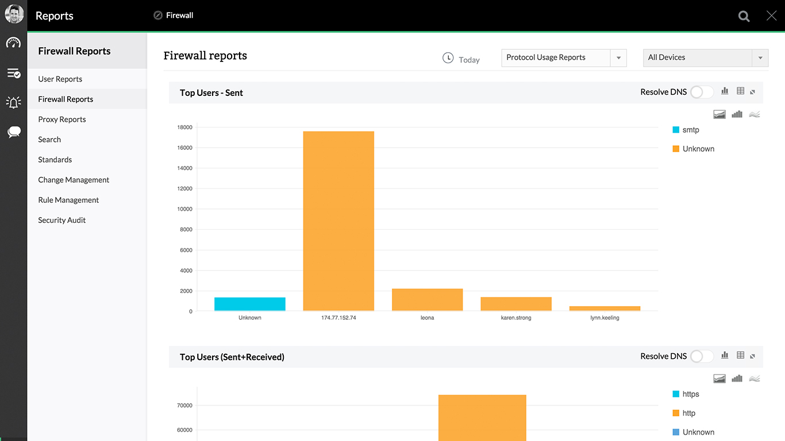Screen dimensions: 785x441
Task: Click the http legend label
Action: point(689,413)
